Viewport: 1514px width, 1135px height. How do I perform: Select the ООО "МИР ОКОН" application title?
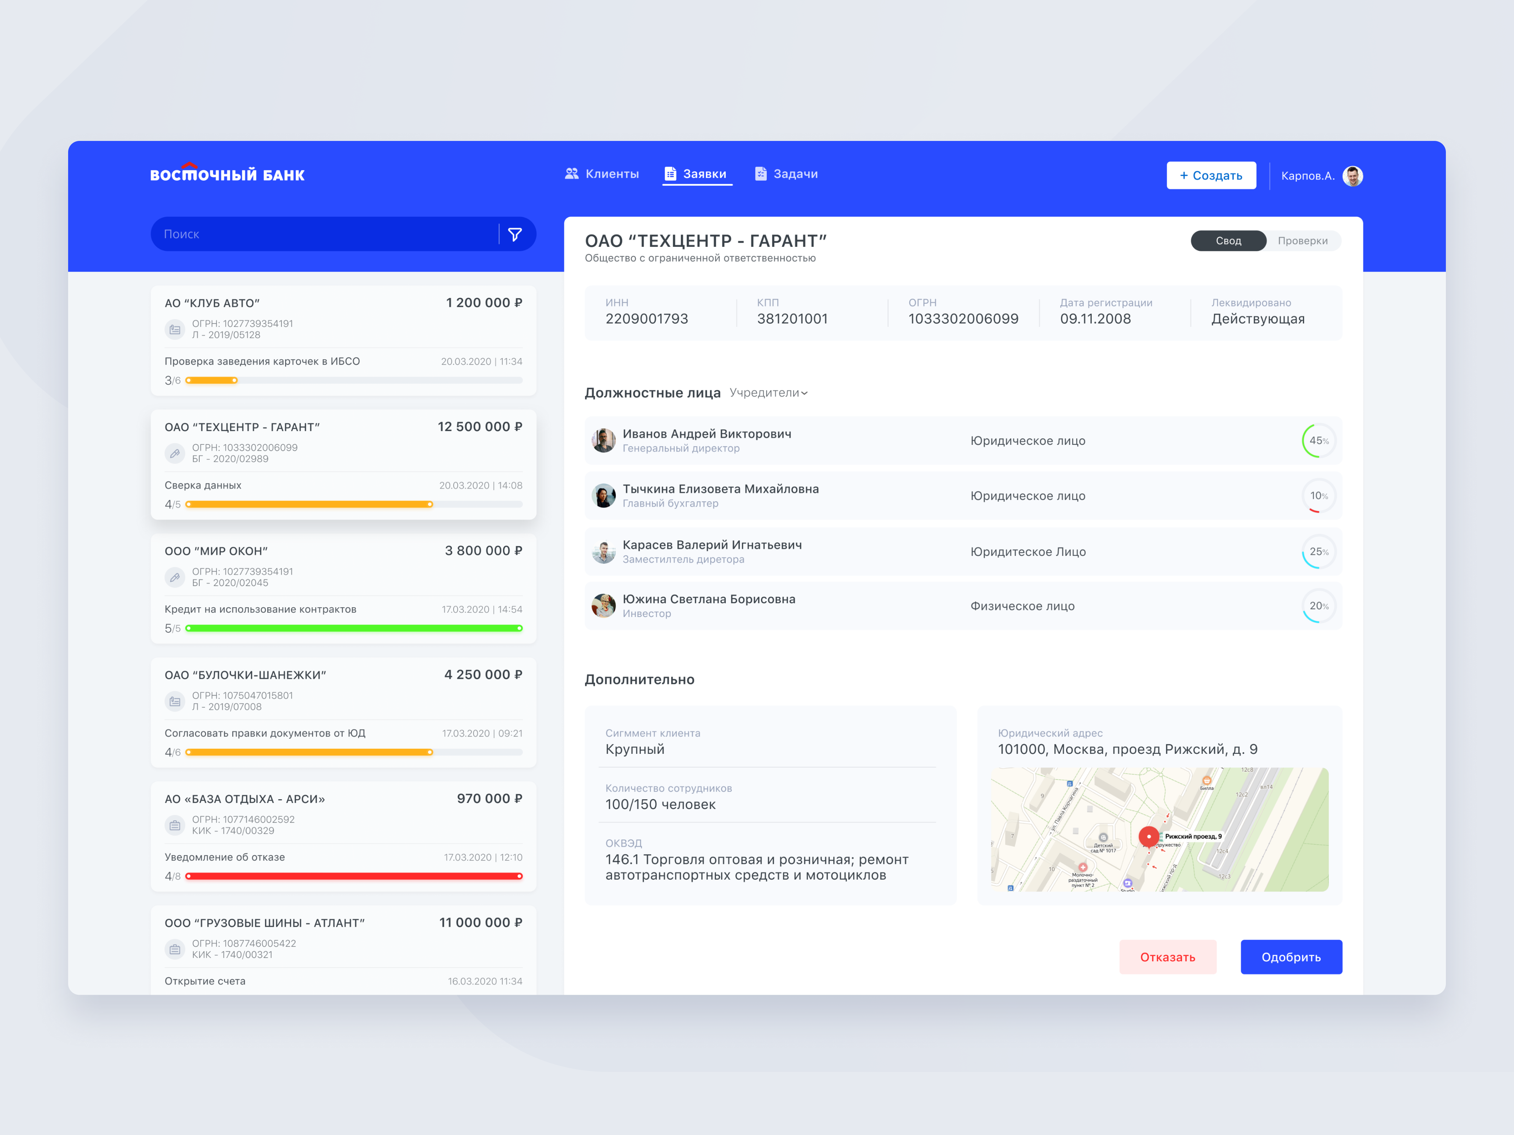pyautogui.click(x=216, y=551)
